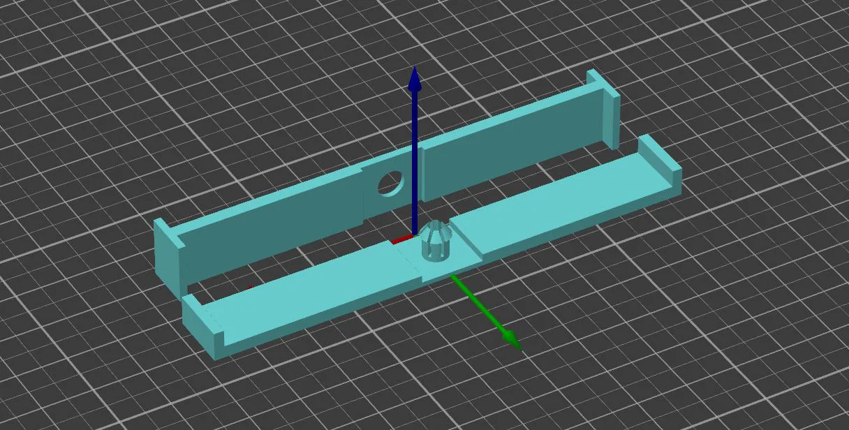Select raised lip at tray's left end
Image resolution: width=849 pixels, height=430 pixels.
[x=205, y=327]
